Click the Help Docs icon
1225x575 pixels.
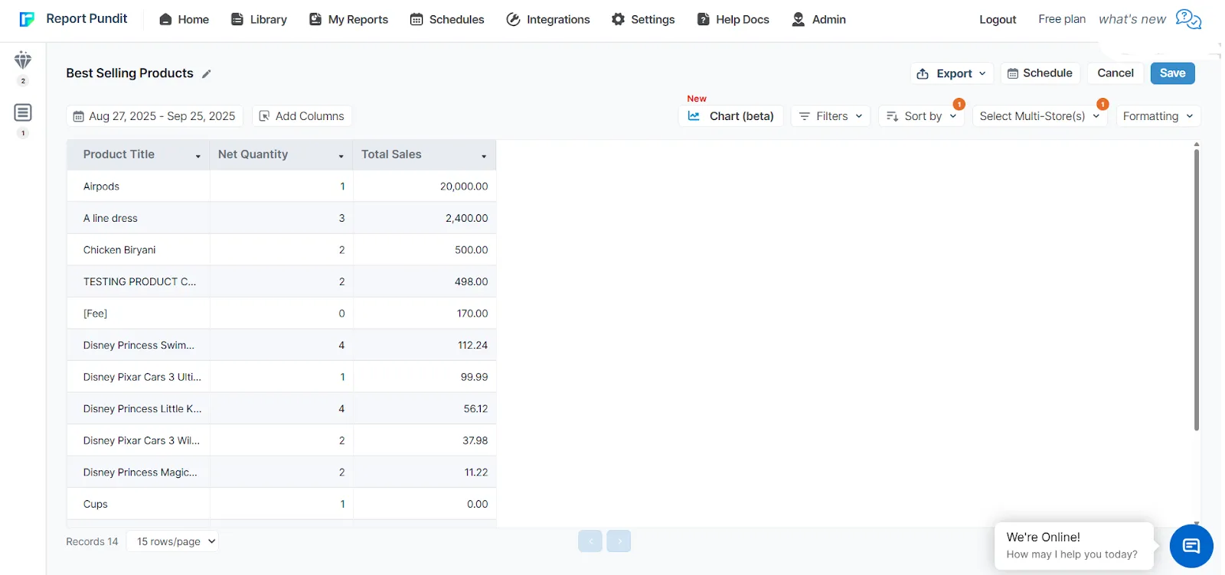[703, 19]
